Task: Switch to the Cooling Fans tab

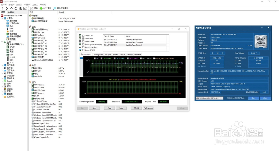Action: [98, 54]
